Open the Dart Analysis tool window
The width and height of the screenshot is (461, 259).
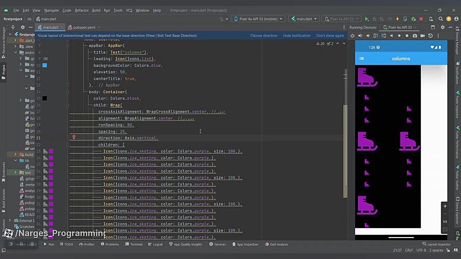[276, 244]
